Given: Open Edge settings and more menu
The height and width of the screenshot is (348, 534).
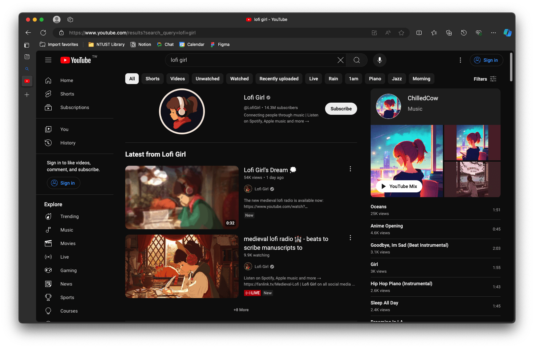Looking at the screenshot, I should coord(493,33).
